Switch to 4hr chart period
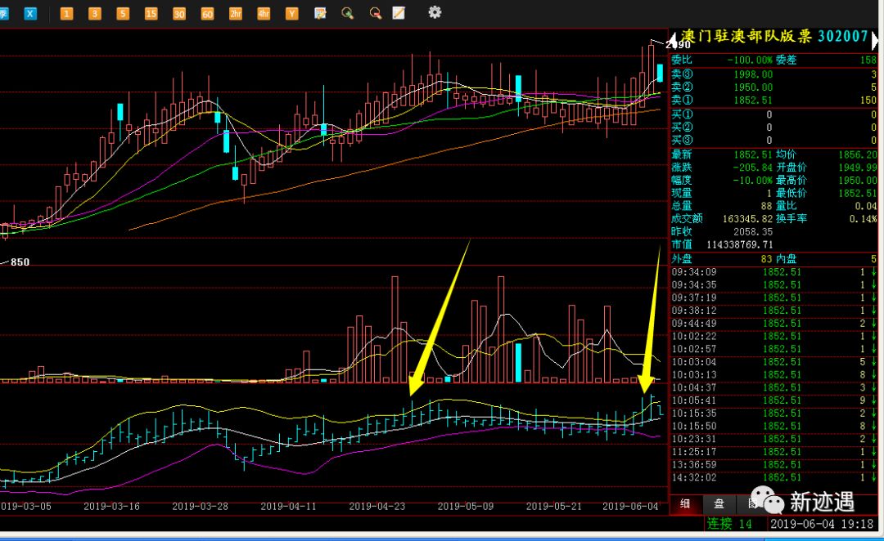The width and height of the screenshot is (884, 541). click(264, 14)
